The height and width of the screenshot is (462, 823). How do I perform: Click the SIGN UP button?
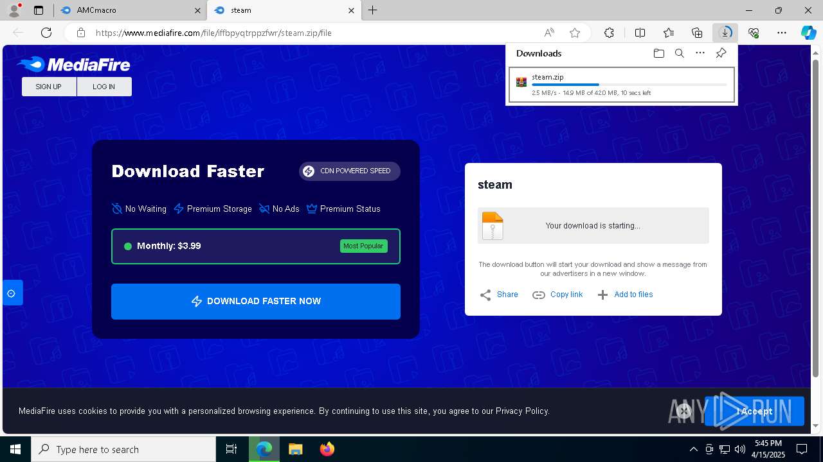coord(49,87)
